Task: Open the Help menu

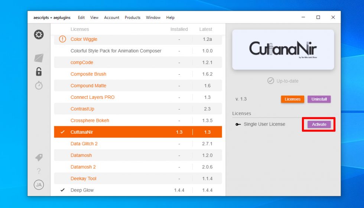Action: tap(170, 18)
